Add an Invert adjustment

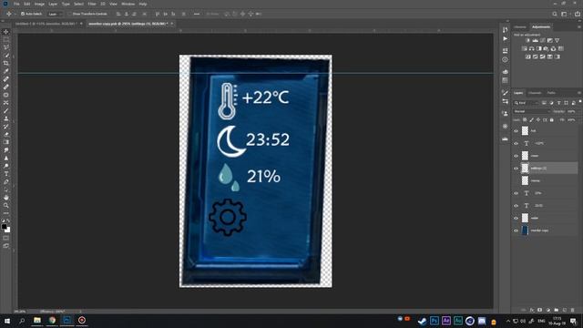[528, 56]
